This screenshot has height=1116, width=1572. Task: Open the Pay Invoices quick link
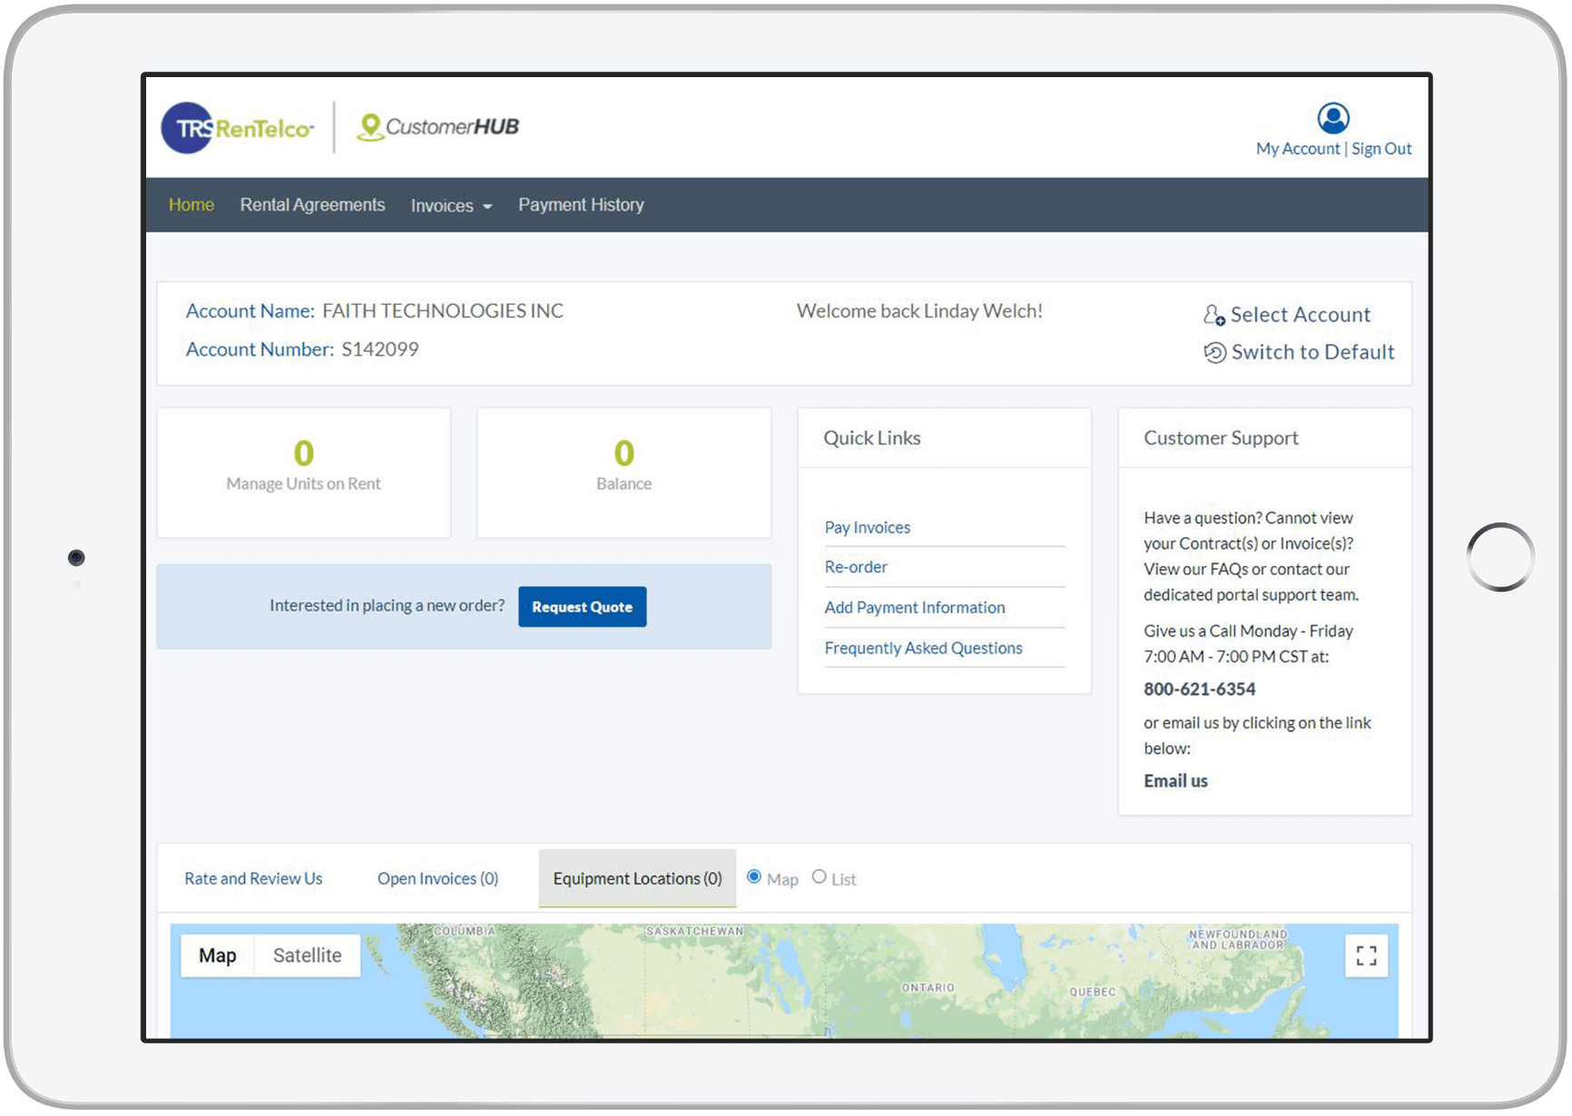pos(867,527)
